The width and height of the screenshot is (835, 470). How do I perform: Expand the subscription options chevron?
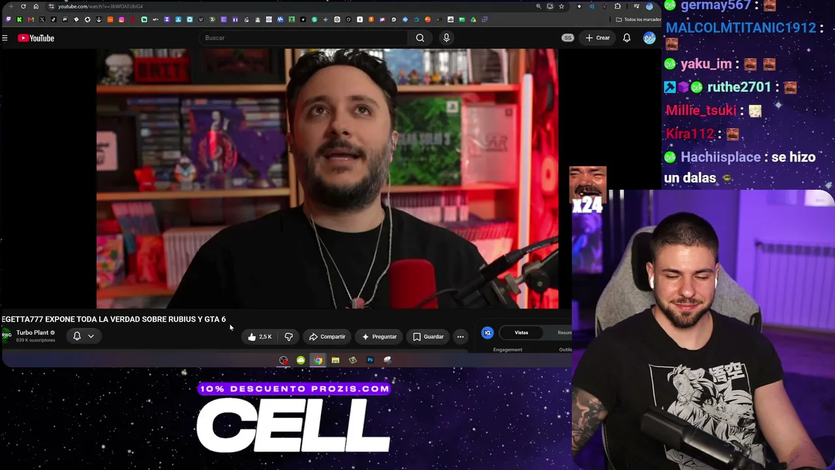91,336
